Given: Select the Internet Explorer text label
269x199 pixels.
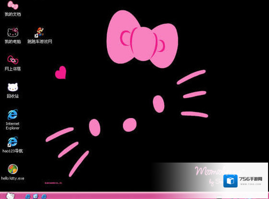Looking at the screenshot, I should (12, 126).
